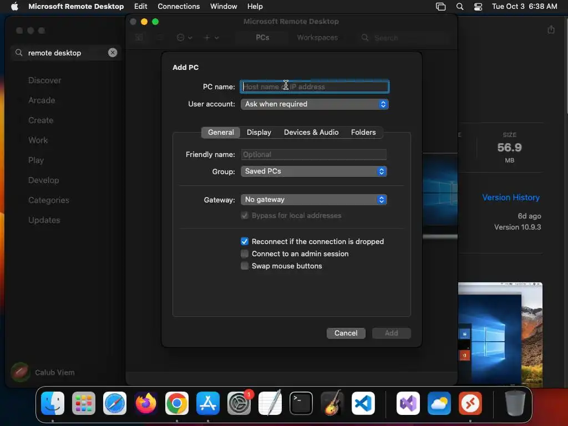Screen dimensions: 568x426
Task: Click the App Store share icon
Action: pyautogui.click(x=551, y=29)
